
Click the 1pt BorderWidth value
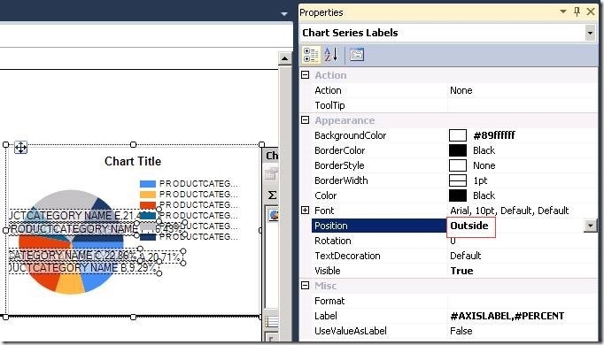[x=480, y=180]
